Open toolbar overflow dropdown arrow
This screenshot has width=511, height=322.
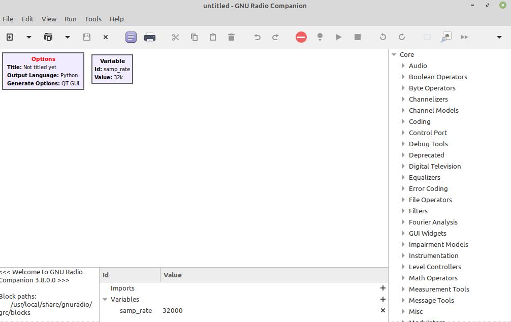coord(499,37)
